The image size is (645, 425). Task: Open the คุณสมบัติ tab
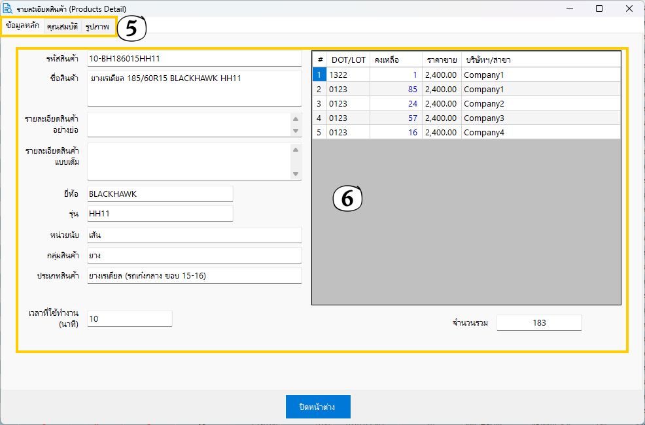63,27
